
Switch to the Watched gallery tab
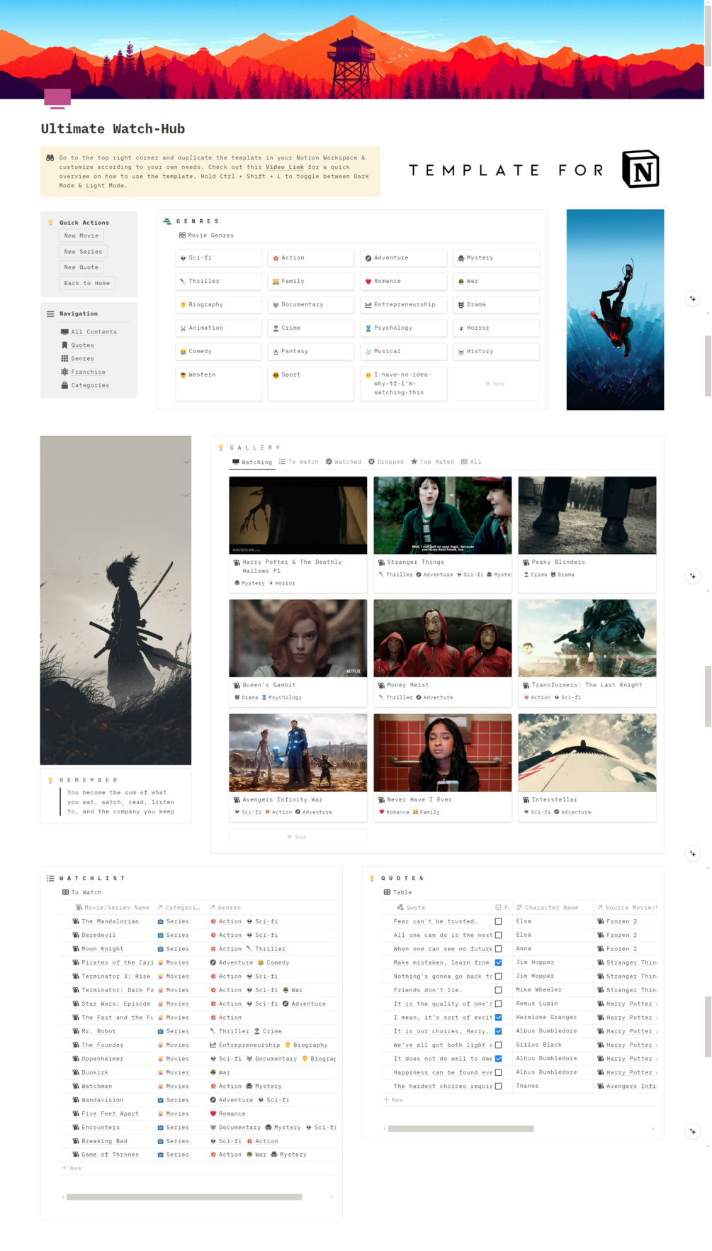[344, 462]
